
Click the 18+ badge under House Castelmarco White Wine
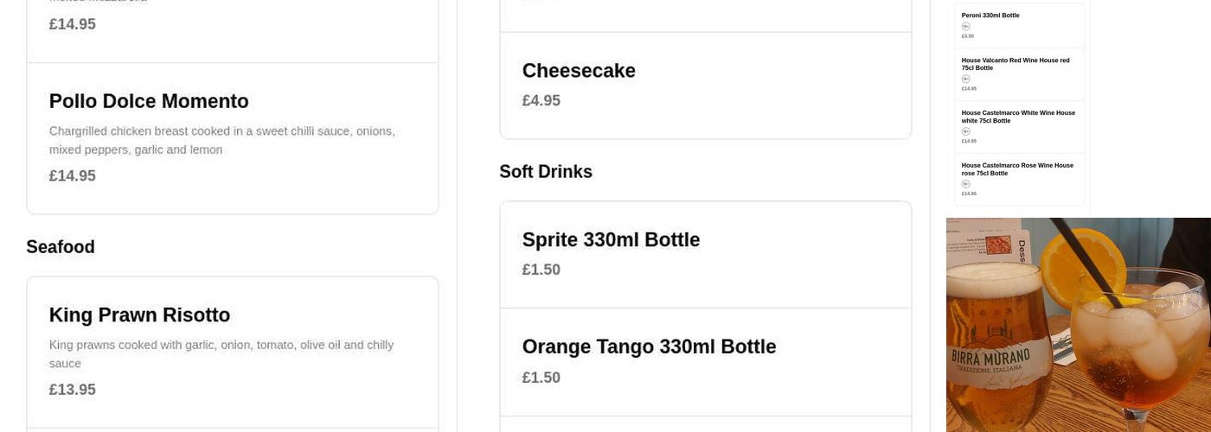pyautogui.click(x=966, y=132)
